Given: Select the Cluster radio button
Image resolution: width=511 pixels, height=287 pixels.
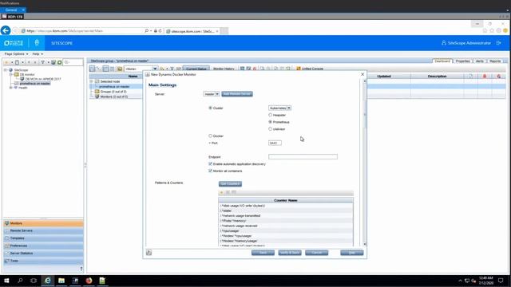Looking at the screenshot, I should (x=210, y=108).
